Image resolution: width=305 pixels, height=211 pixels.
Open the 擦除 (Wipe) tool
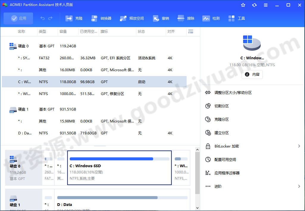pos(186,18)
